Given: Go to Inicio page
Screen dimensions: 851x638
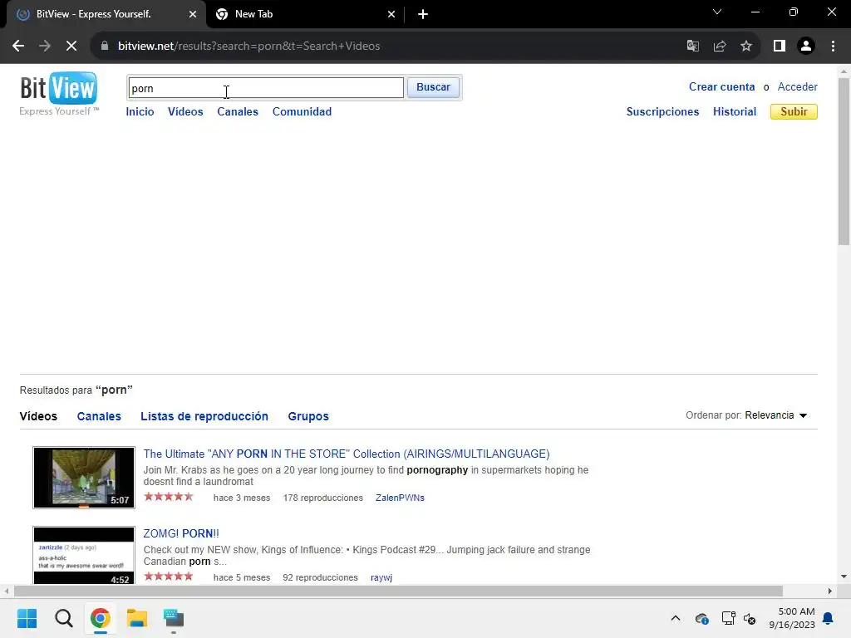Looking at the screenshot, I should 140,112.
